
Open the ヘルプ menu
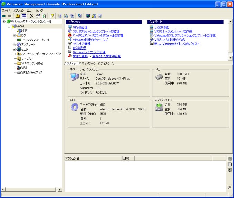pos(39,10)
